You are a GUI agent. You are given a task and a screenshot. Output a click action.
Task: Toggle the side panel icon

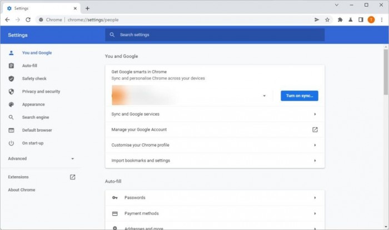pos(361,19)
